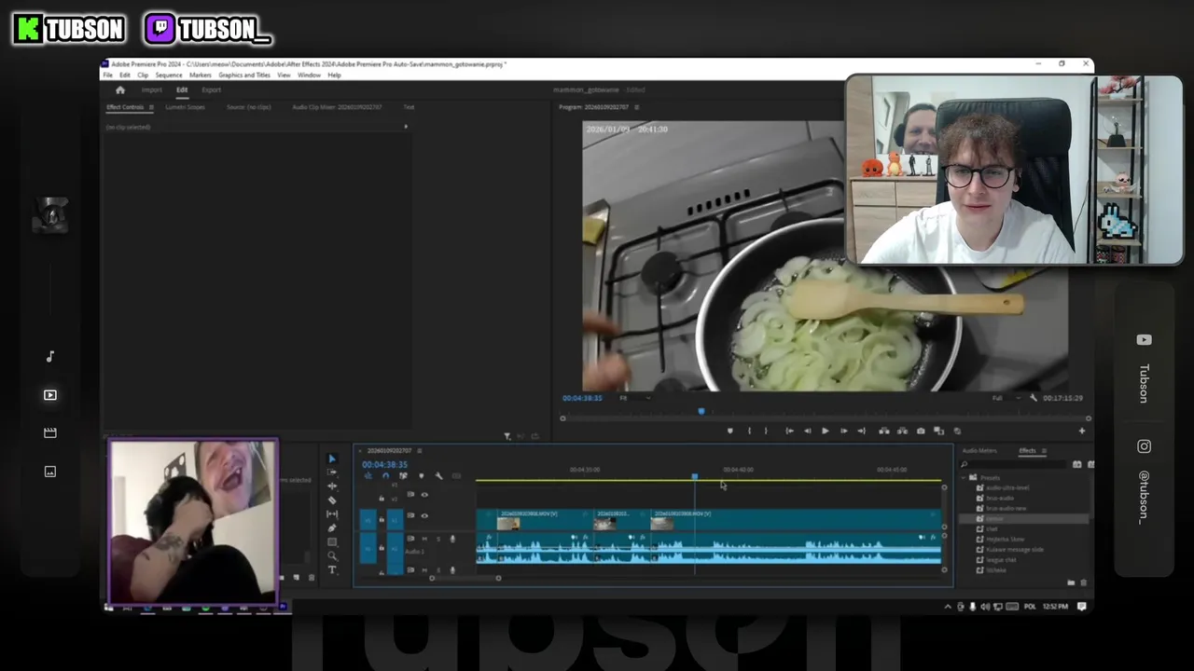Click the timeline playhead timecode 00:04:38:35
This screenshot has width=1194, height=671.
pos(384,464)
